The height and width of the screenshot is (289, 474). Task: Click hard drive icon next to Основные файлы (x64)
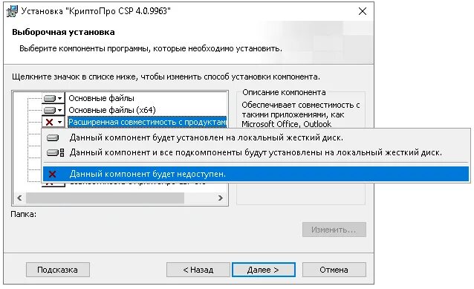50,110
